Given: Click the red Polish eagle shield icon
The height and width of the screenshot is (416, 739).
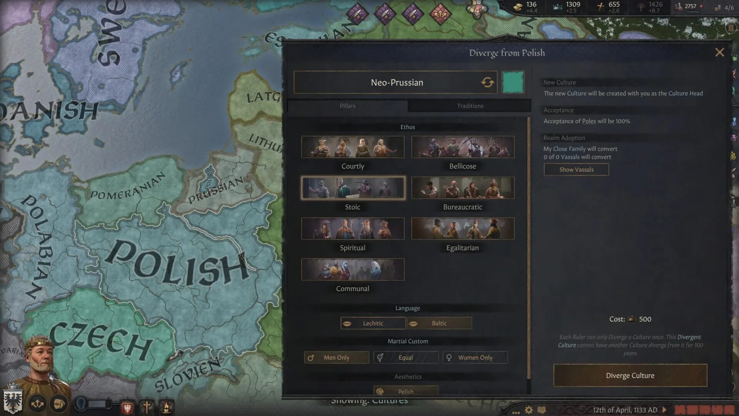Looking at the screenshot, I should click(127, 406).
